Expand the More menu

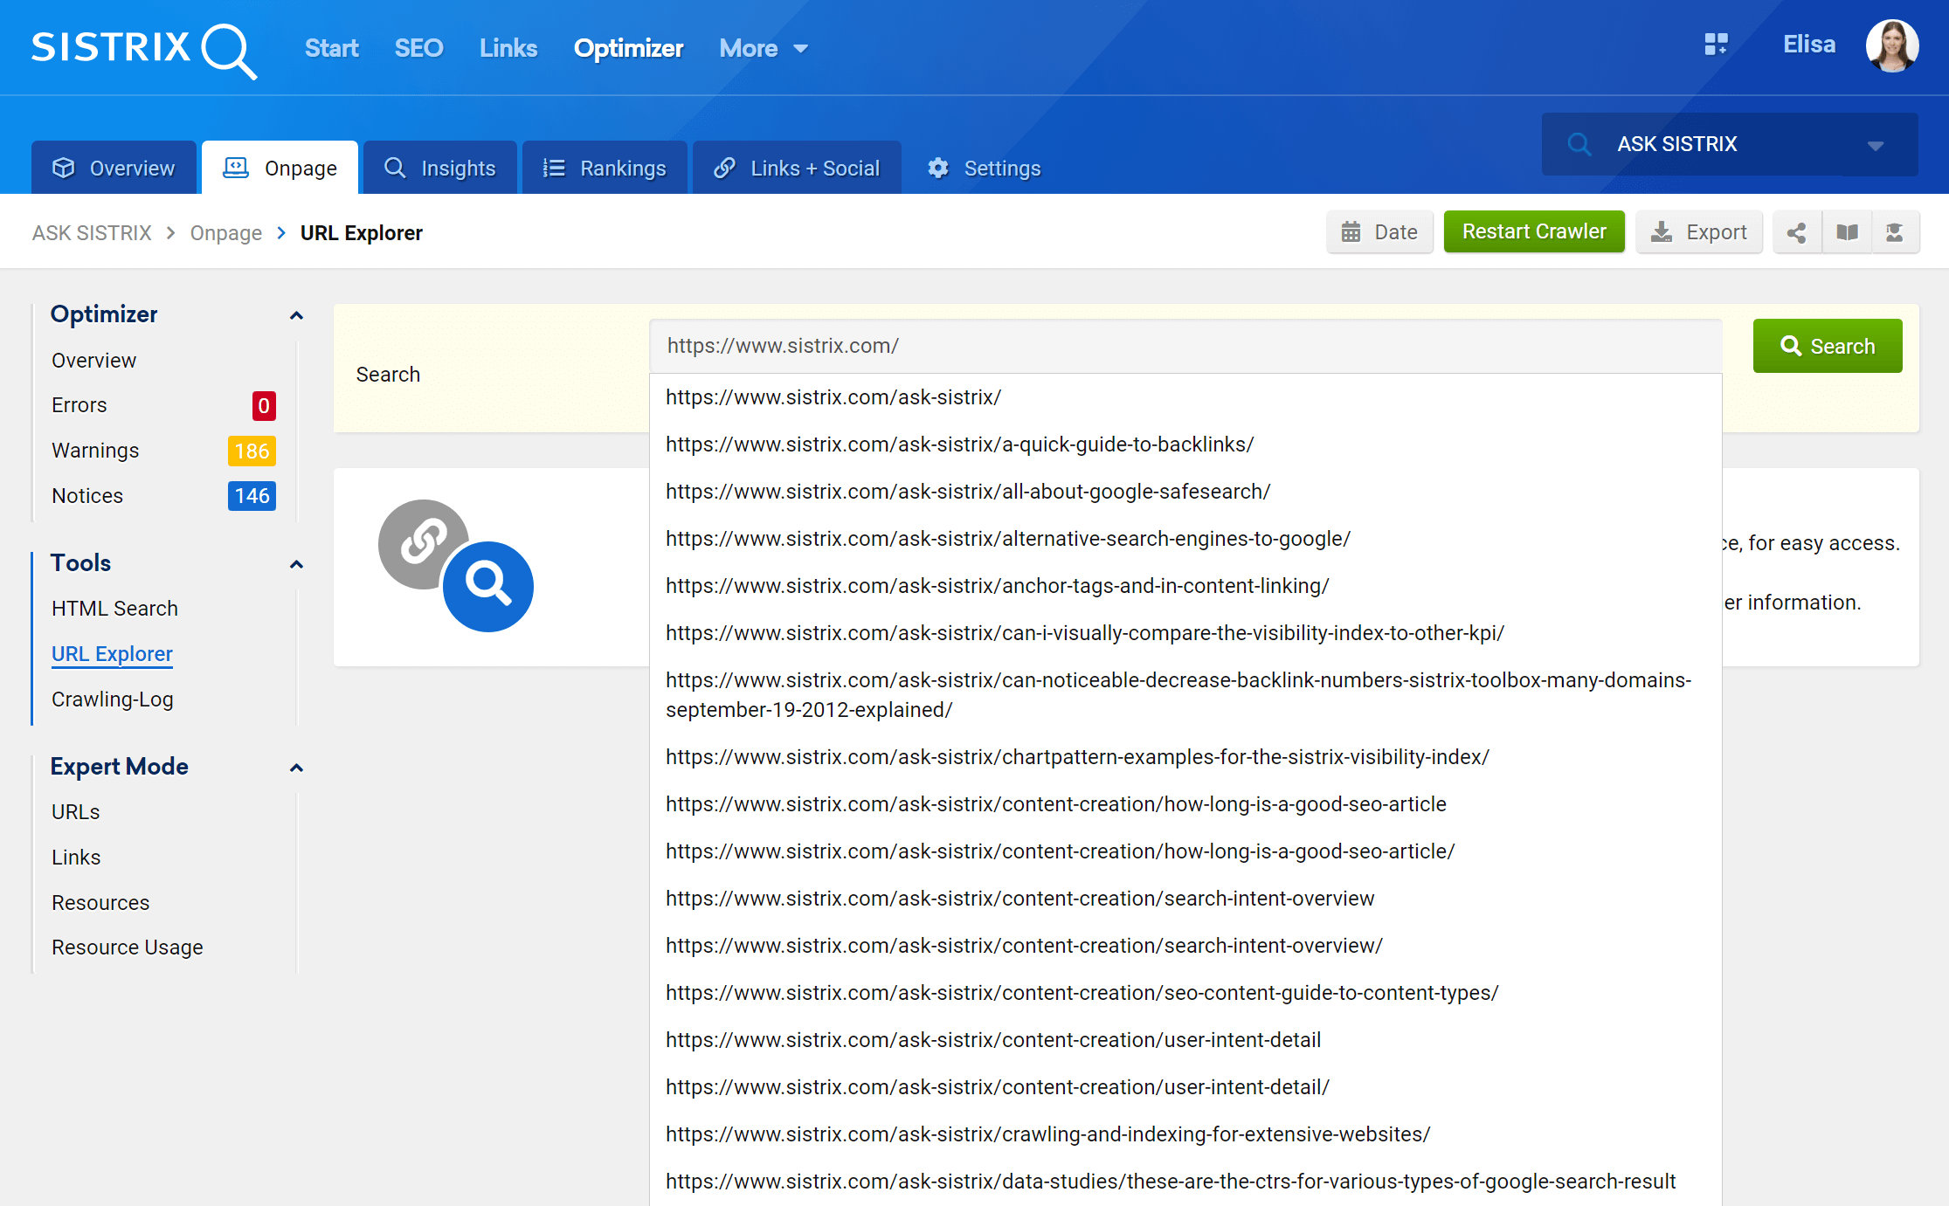tap(763, 49)
